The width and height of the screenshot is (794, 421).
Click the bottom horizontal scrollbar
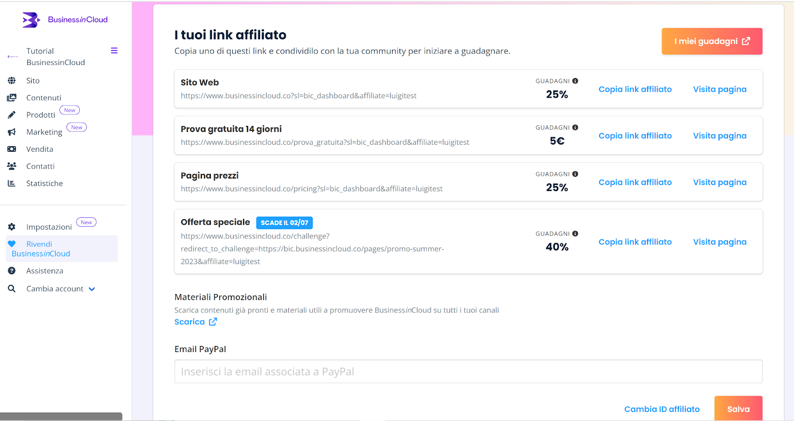[61, 417]
